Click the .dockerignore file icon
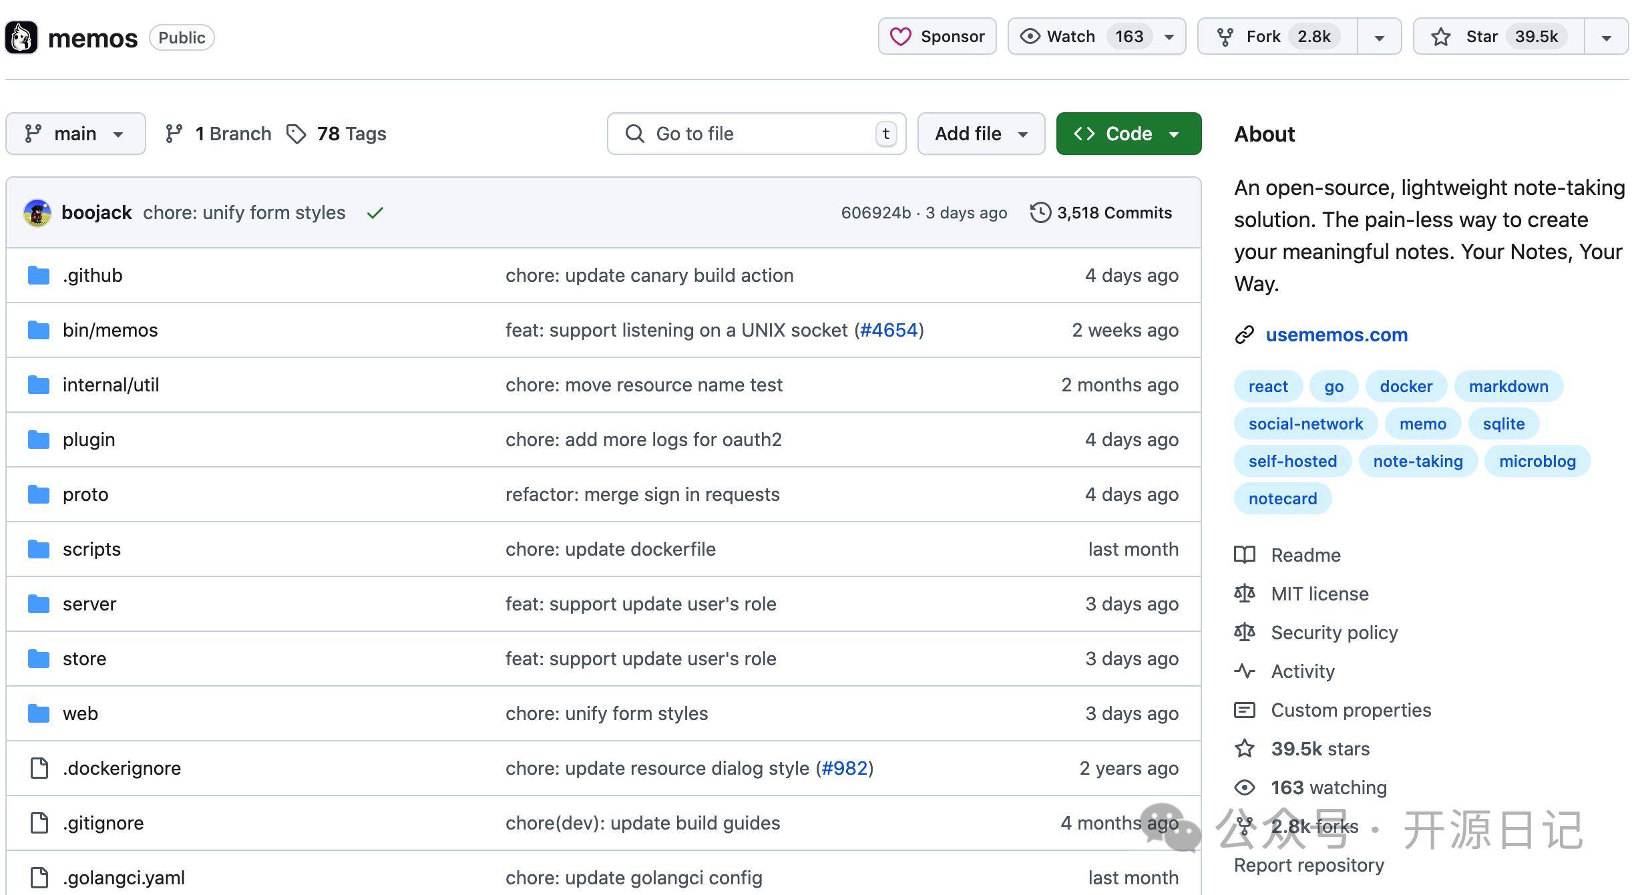1636x895 pixels. pyautogui.click(x=39, y=768)
